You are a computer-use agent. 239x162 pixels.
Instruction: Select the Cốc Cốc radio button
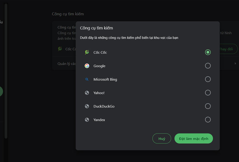coord(208,52)
